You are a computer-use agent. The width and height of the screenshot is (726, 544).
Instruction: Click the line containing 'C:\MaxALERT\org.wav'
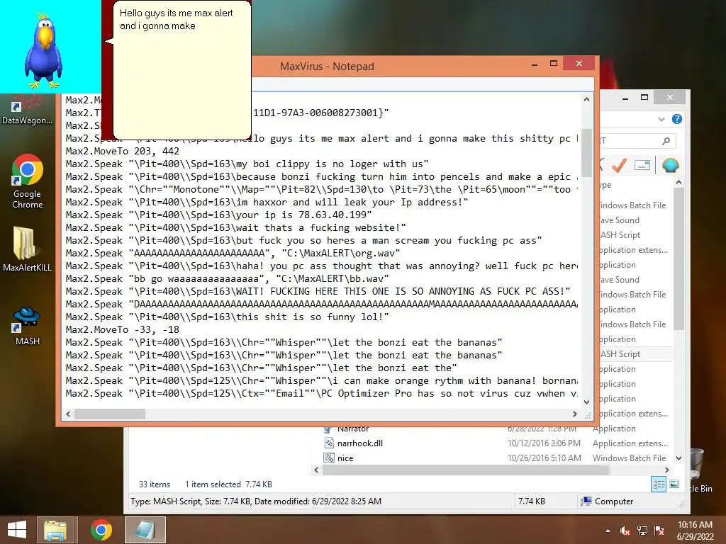point(233,254)
